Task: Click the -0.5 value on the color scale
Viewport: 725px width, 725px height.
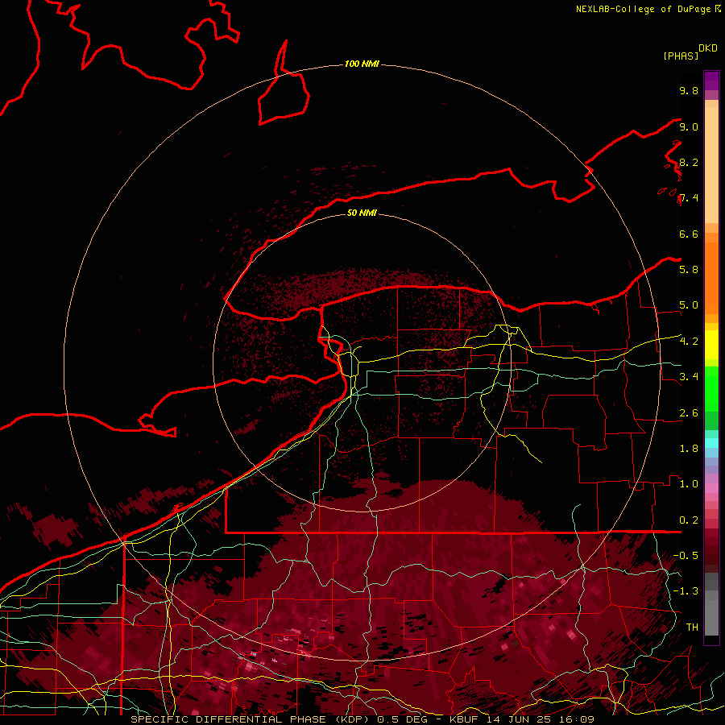Action: click(686, 556)
